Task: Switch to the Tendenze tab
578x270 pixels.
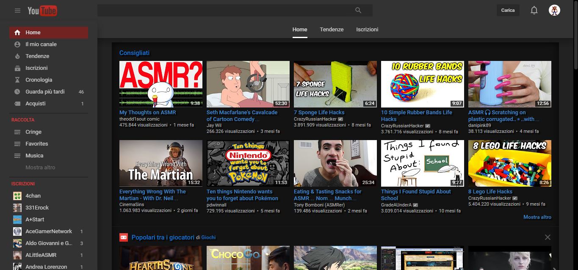Action: [x=332, y=30]
